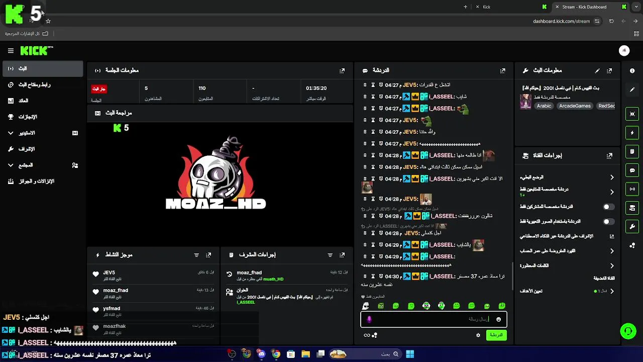643x362 pixels.
Task: Click the ArcadeGames tag chip
Action: pyautogui.click(x=575, y=106)
